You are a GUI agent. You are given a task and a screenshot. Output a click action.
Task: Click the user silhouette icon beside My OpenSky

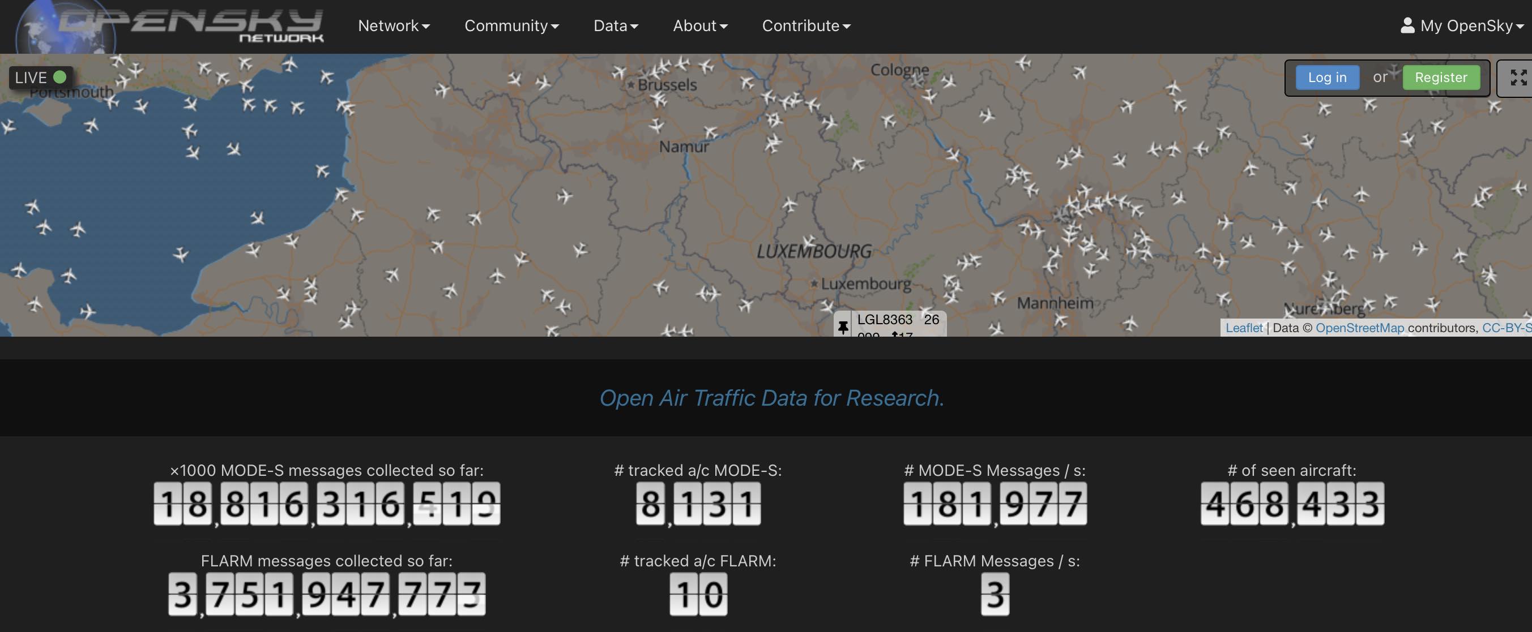[1407, 25]
